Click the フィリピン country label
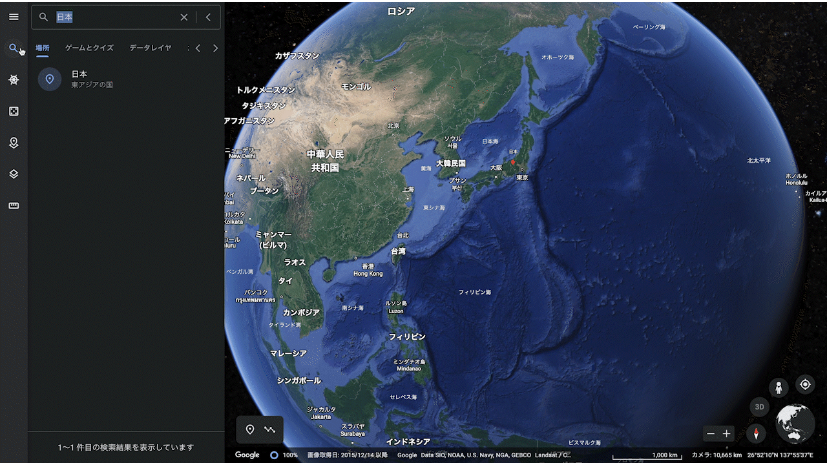 click(x=407, y=337)
